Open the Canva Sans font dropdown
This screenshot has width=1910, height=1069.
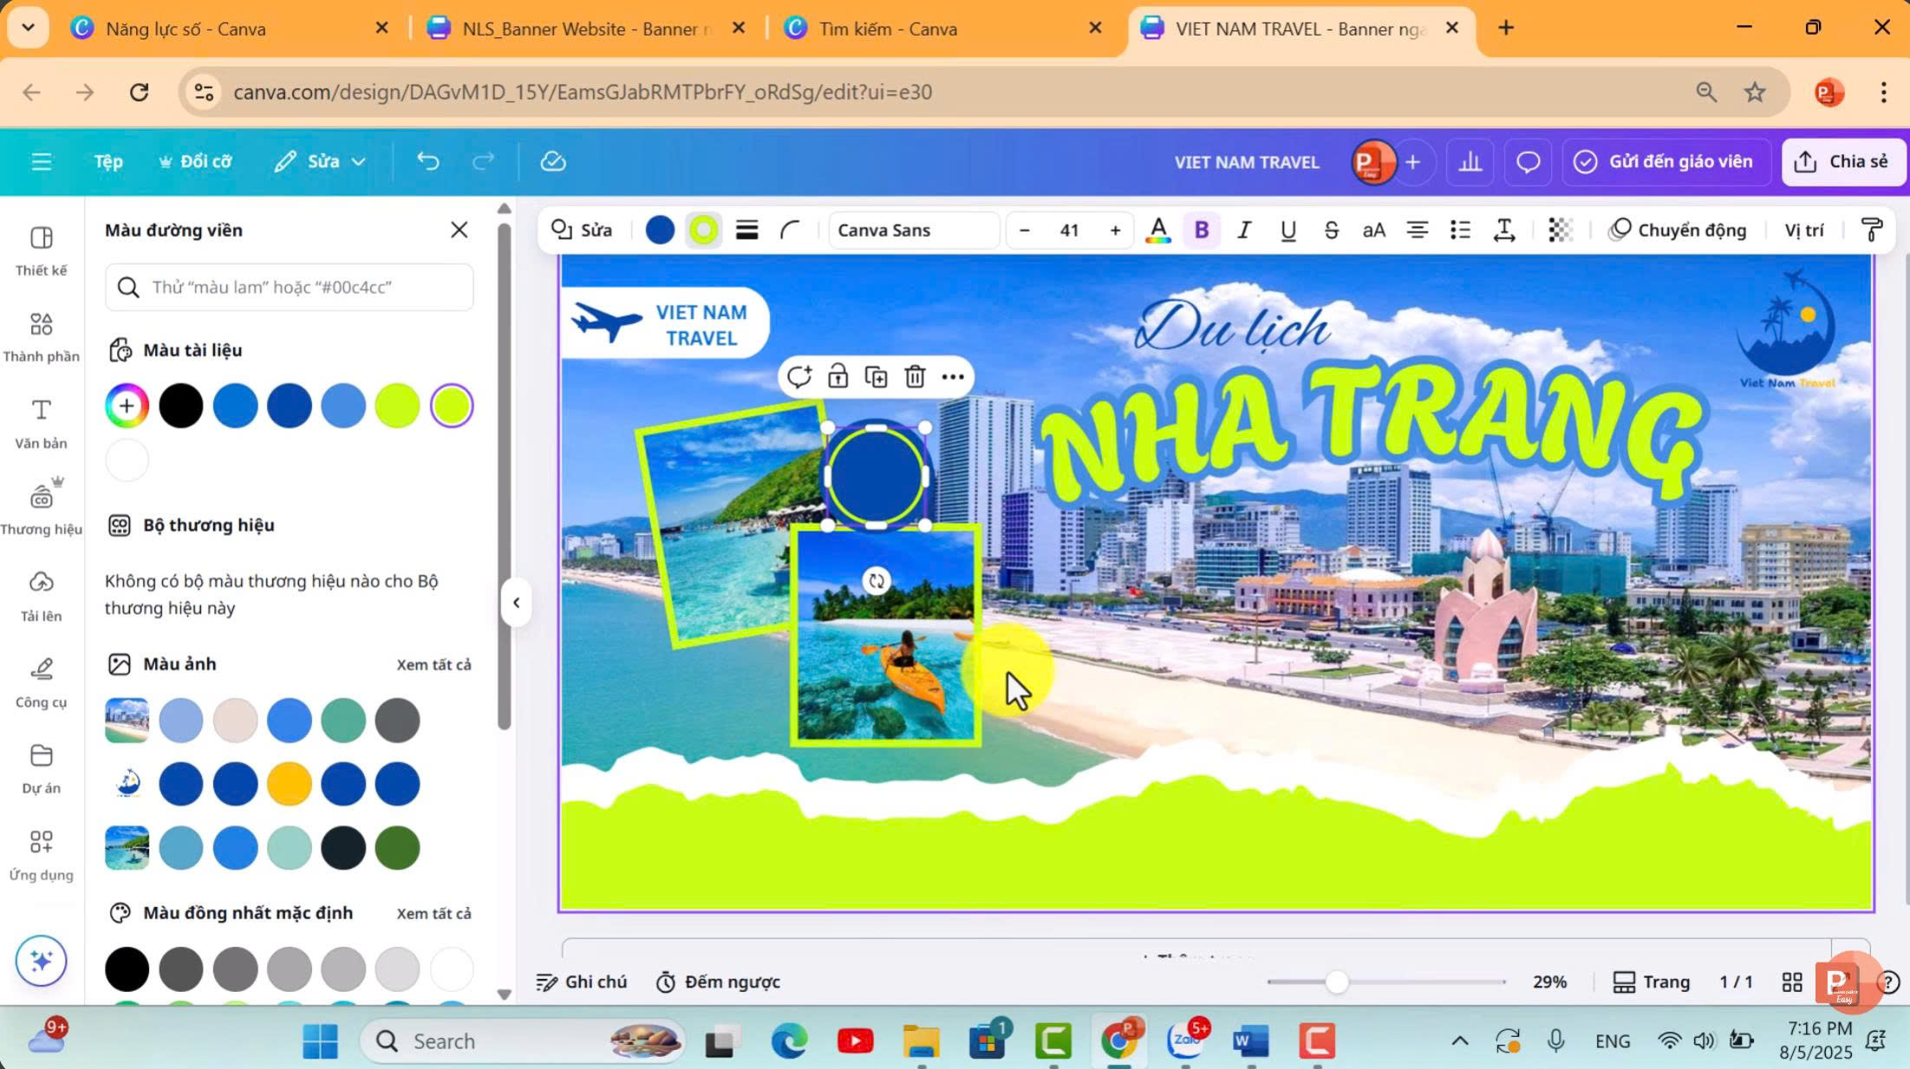tap(913, 230)
